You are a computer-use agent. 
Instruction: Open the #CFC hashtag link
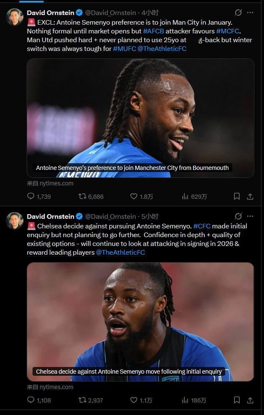tap(202, 226)
